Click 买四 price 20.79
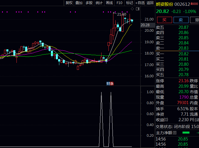Viewport: 199px width, 148px height. pyautogui.click(x=183, y=70)
